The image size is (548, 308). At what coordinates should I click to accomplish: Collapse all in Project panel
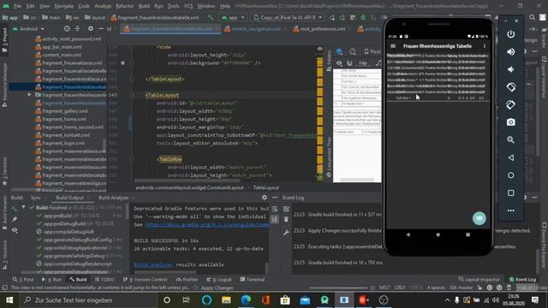point(78,28)
